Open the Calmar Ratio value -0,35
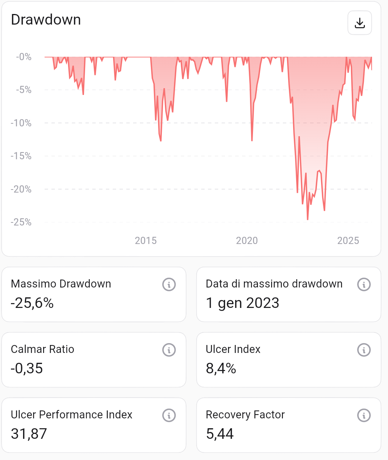The height and width of the screenshot is (460, 388). click(27, 369)
